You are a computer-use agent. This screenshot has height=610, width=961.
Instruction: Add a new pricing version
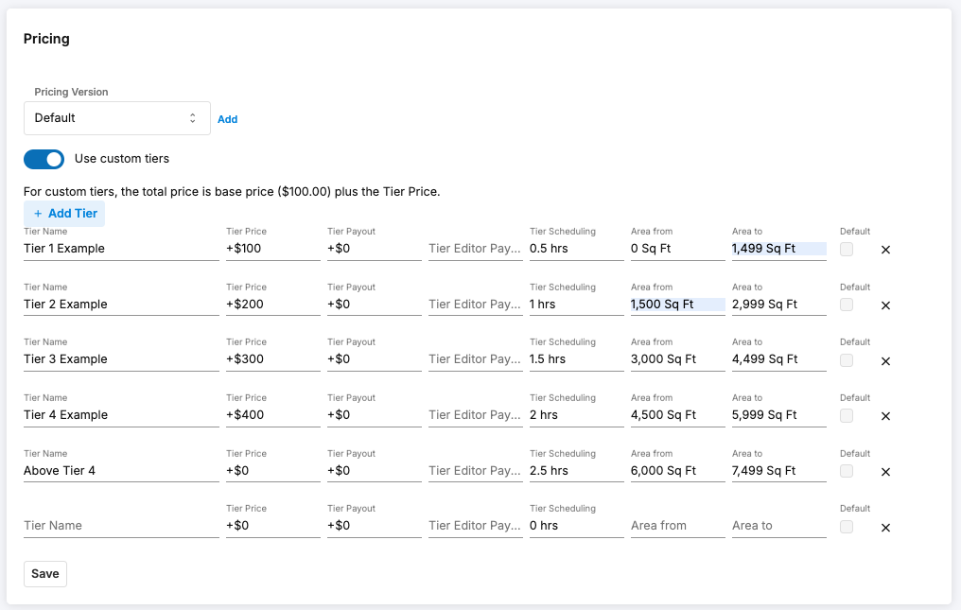pos(227,119)
